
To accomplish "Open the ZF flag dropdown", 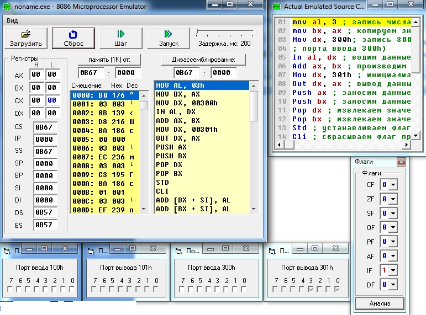I will [x=393, y=199].
